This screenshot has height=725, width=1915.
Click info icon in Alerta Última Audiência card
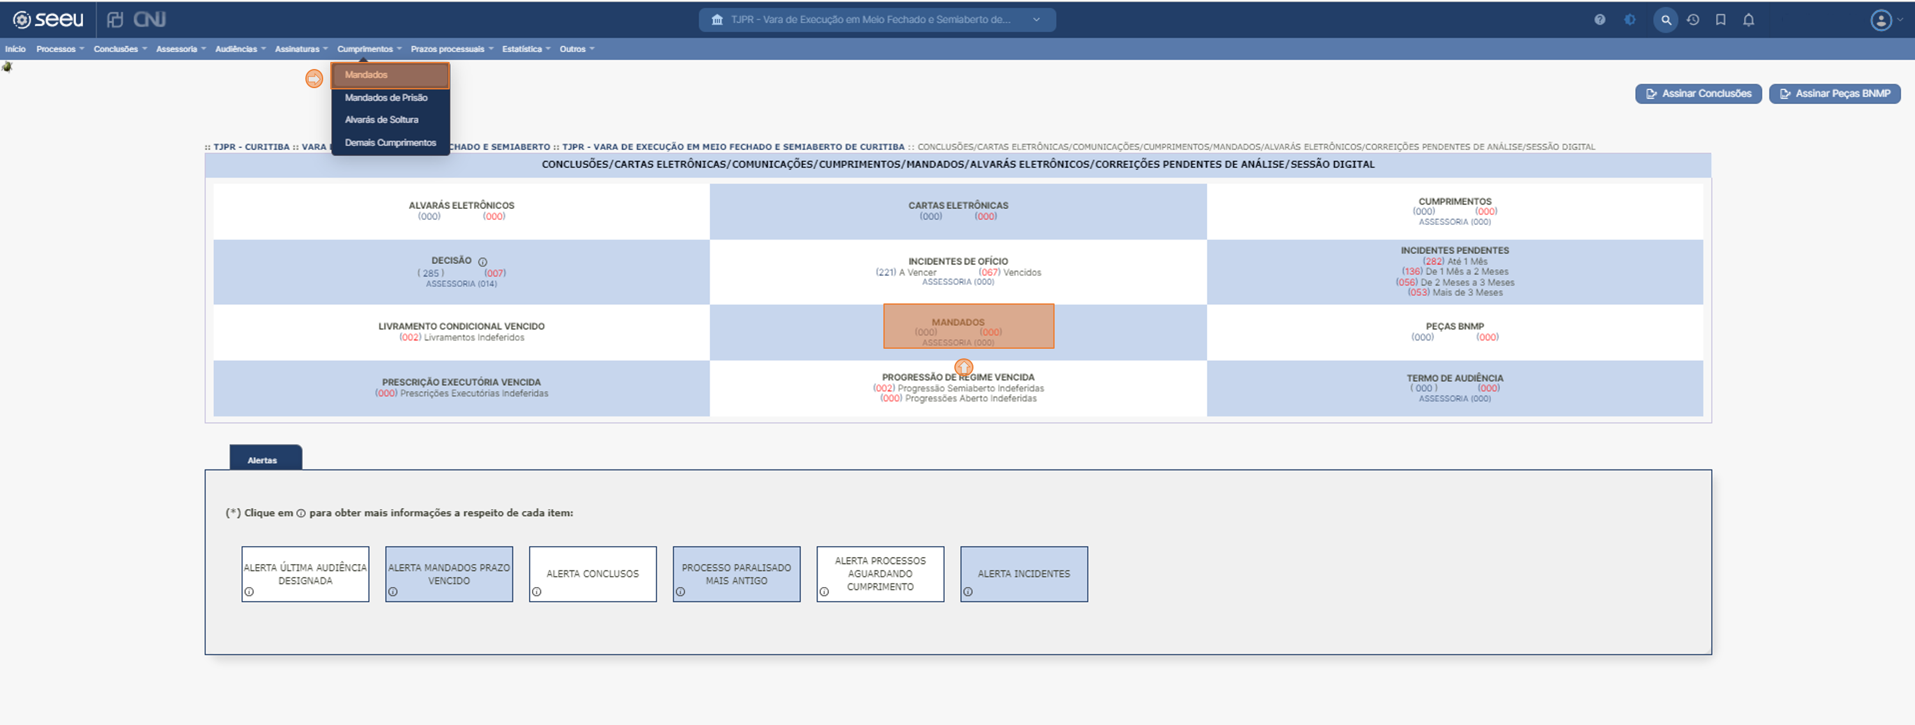tap(249, 592)
